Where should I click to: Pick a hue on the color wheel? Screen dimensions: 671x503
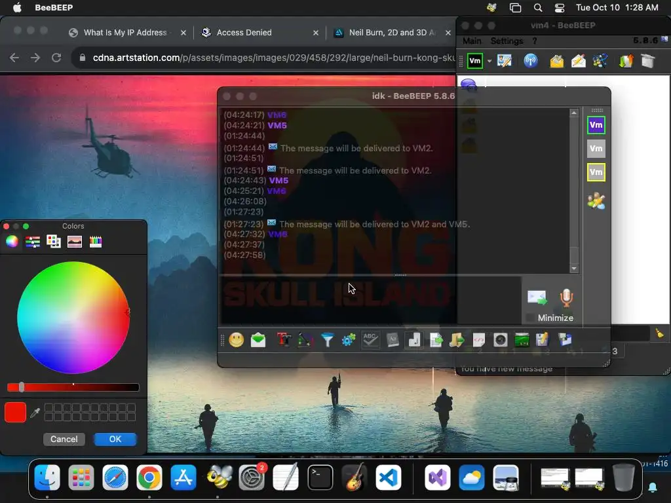(73, 318)
